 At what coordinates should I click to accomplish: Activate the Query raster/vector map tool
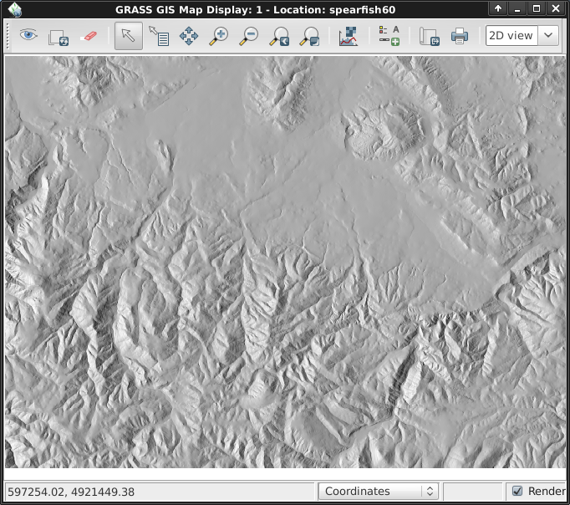click(158, 36)
